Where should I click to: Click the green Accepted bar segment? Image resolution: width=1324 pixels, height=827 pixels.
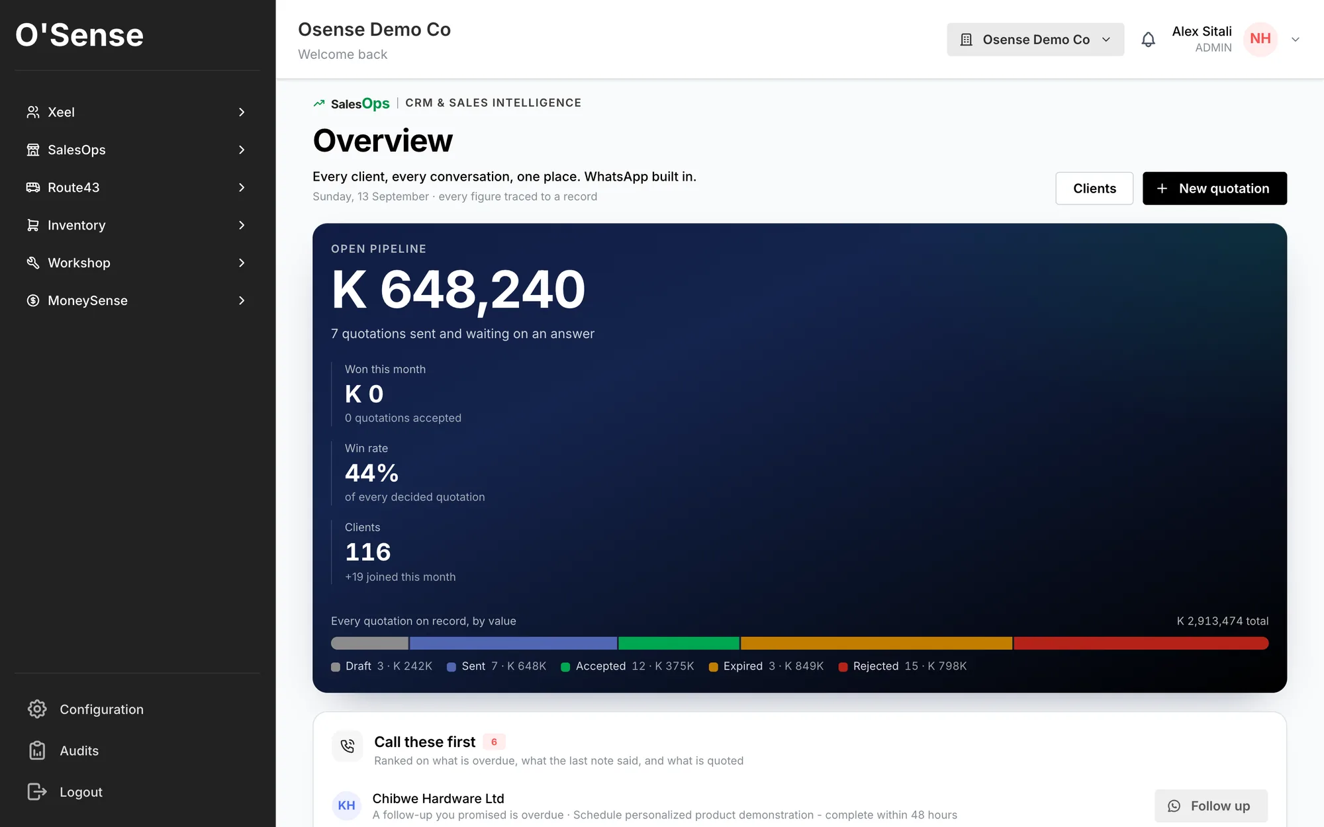click(679, 643)
